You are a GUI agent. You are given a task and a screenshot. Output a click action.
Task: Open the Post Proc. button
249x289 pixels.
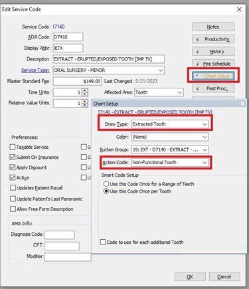coord(213,88)
